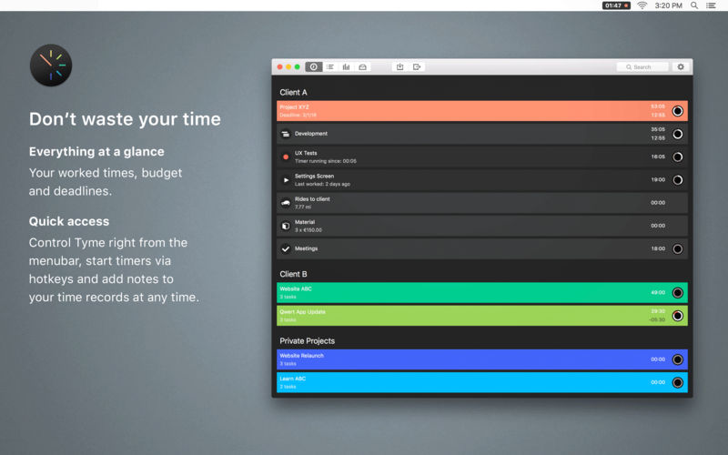The height and width of the screenshot is (455, 728).
Task: Open the timer view toolbar icon
Action: coord(314,66)
